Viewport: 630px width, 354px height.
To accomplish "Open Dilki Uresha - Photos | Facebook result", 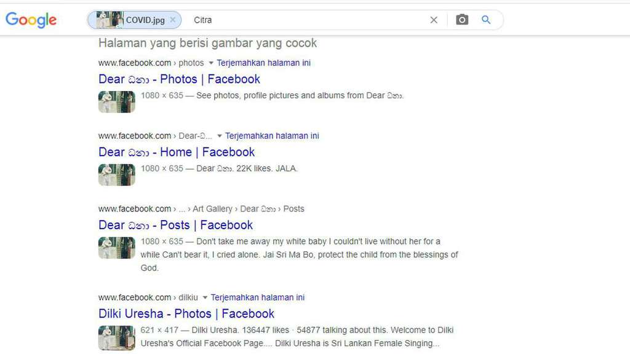I will click(x=186, y=314).
